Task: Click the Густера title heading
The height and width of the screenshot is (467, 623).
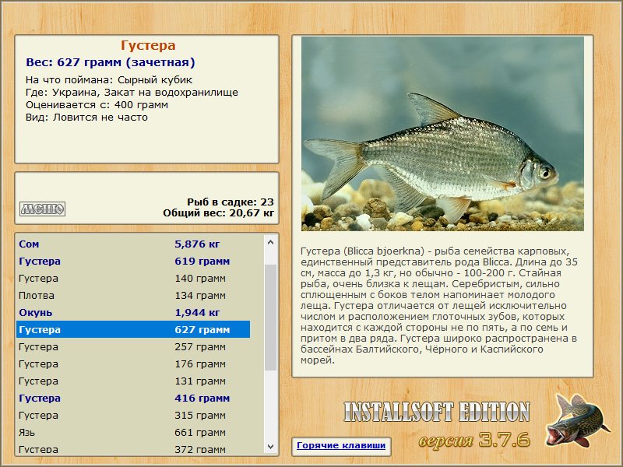Action: [x=148, y=45]
